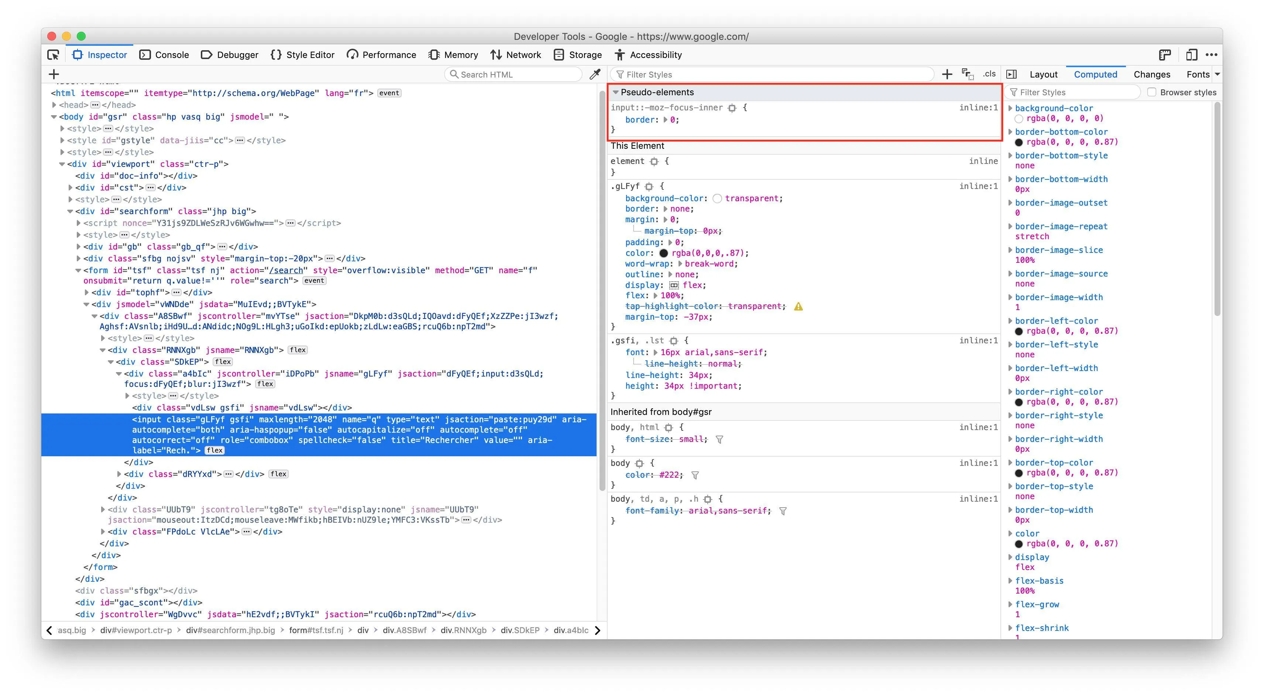Click the eyedropper color picker icon
Screen dimensions: 1264x694
tap(595, 74)
